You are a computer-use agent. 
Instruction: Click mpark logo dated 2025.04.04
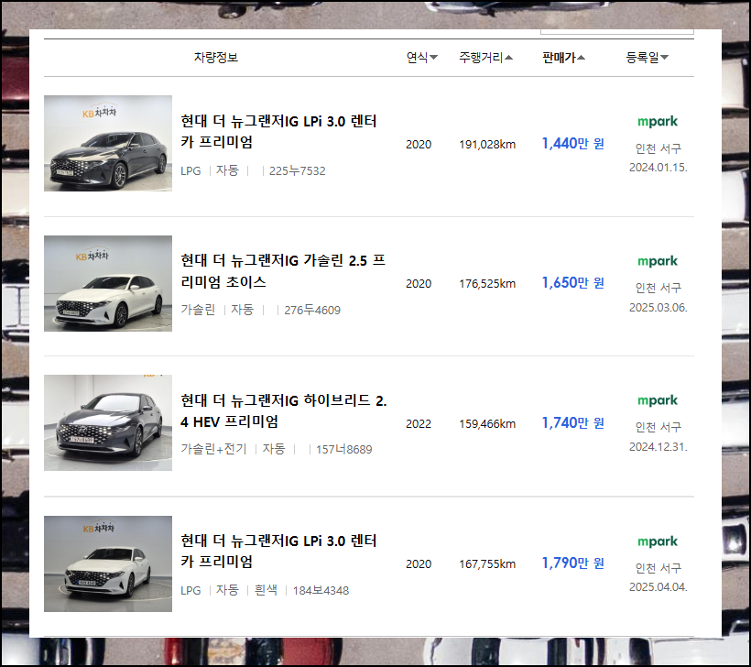(x=658, y=541)
